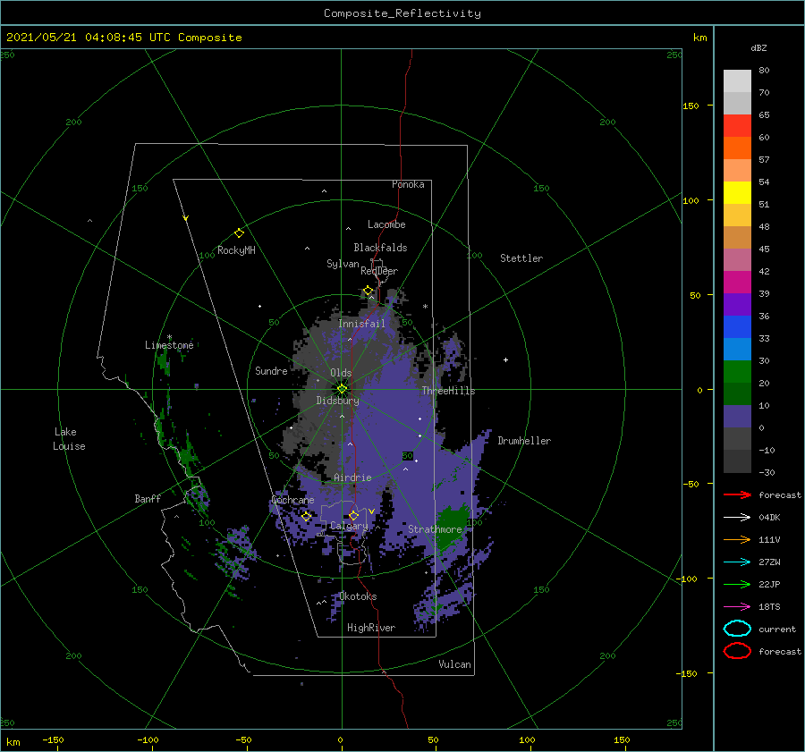Click the red forecast arrow legend icon
The image size is (805, 752).
pyautogui.click(x=737, y=494)
